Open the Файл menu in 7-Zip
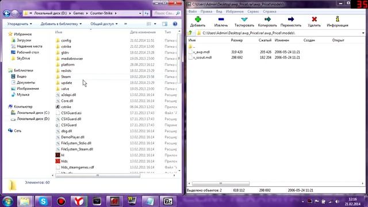Viewport: 368px width, 207px height. 193,11
